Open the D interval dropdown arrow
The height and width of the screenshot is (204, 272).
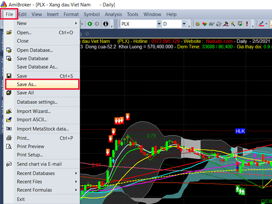184,24
